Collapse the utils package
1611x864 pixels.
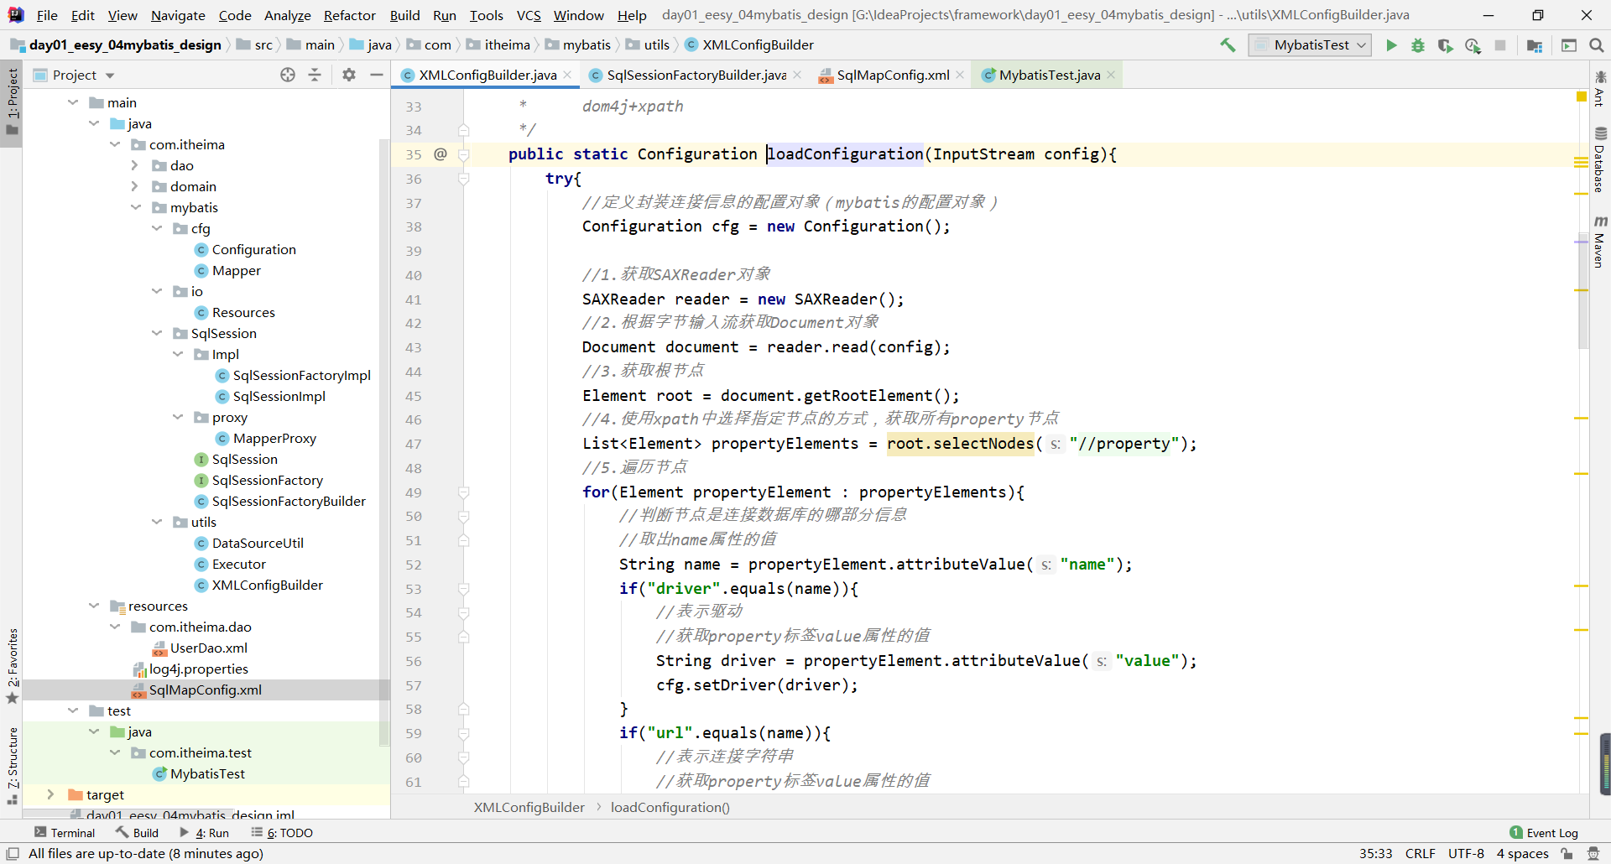[x=157, y=522]
